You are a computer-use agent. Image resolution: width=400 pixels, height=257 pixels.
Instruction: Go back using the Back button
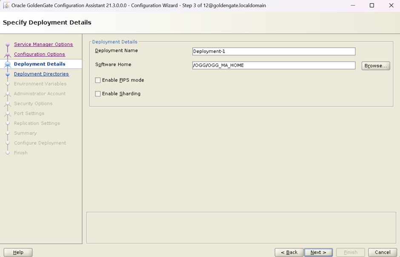click(289, 252)
